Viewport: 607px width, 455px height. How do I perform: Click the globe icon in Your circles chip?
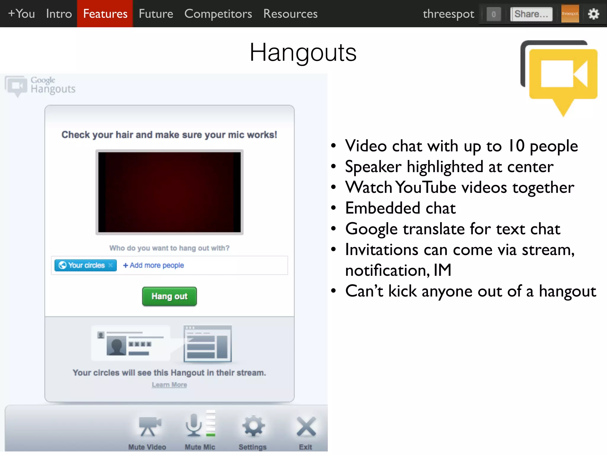62,265
